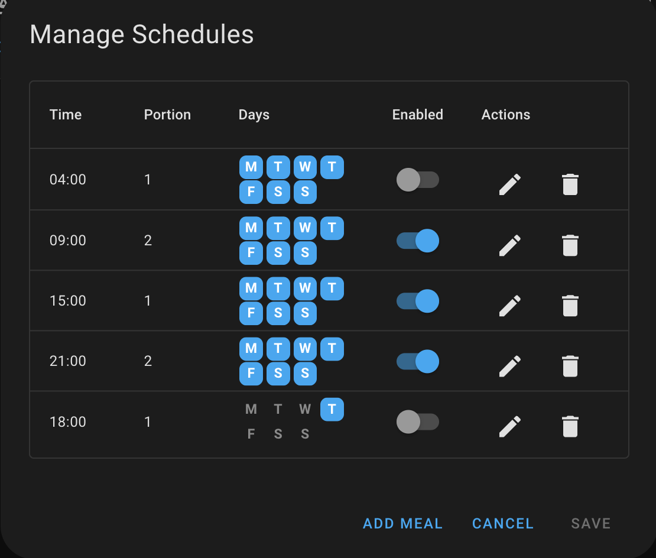Open editor for the 15:00 meal
Viewport: 656px width, 558px height.
coord(510,306)
